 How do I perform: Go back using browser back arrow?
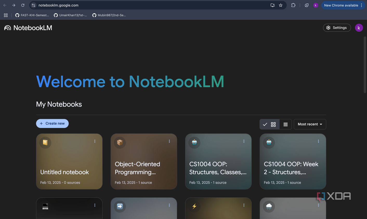pos(5,5)
